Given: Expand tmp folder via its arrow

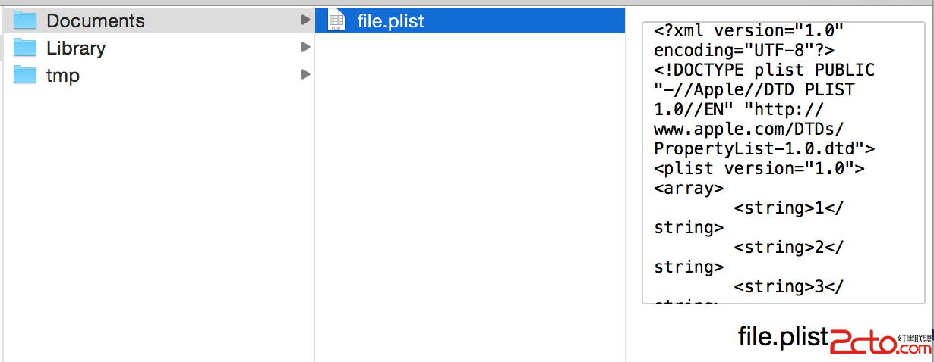Looking at the screenshot, I should (x=305, y=74).
